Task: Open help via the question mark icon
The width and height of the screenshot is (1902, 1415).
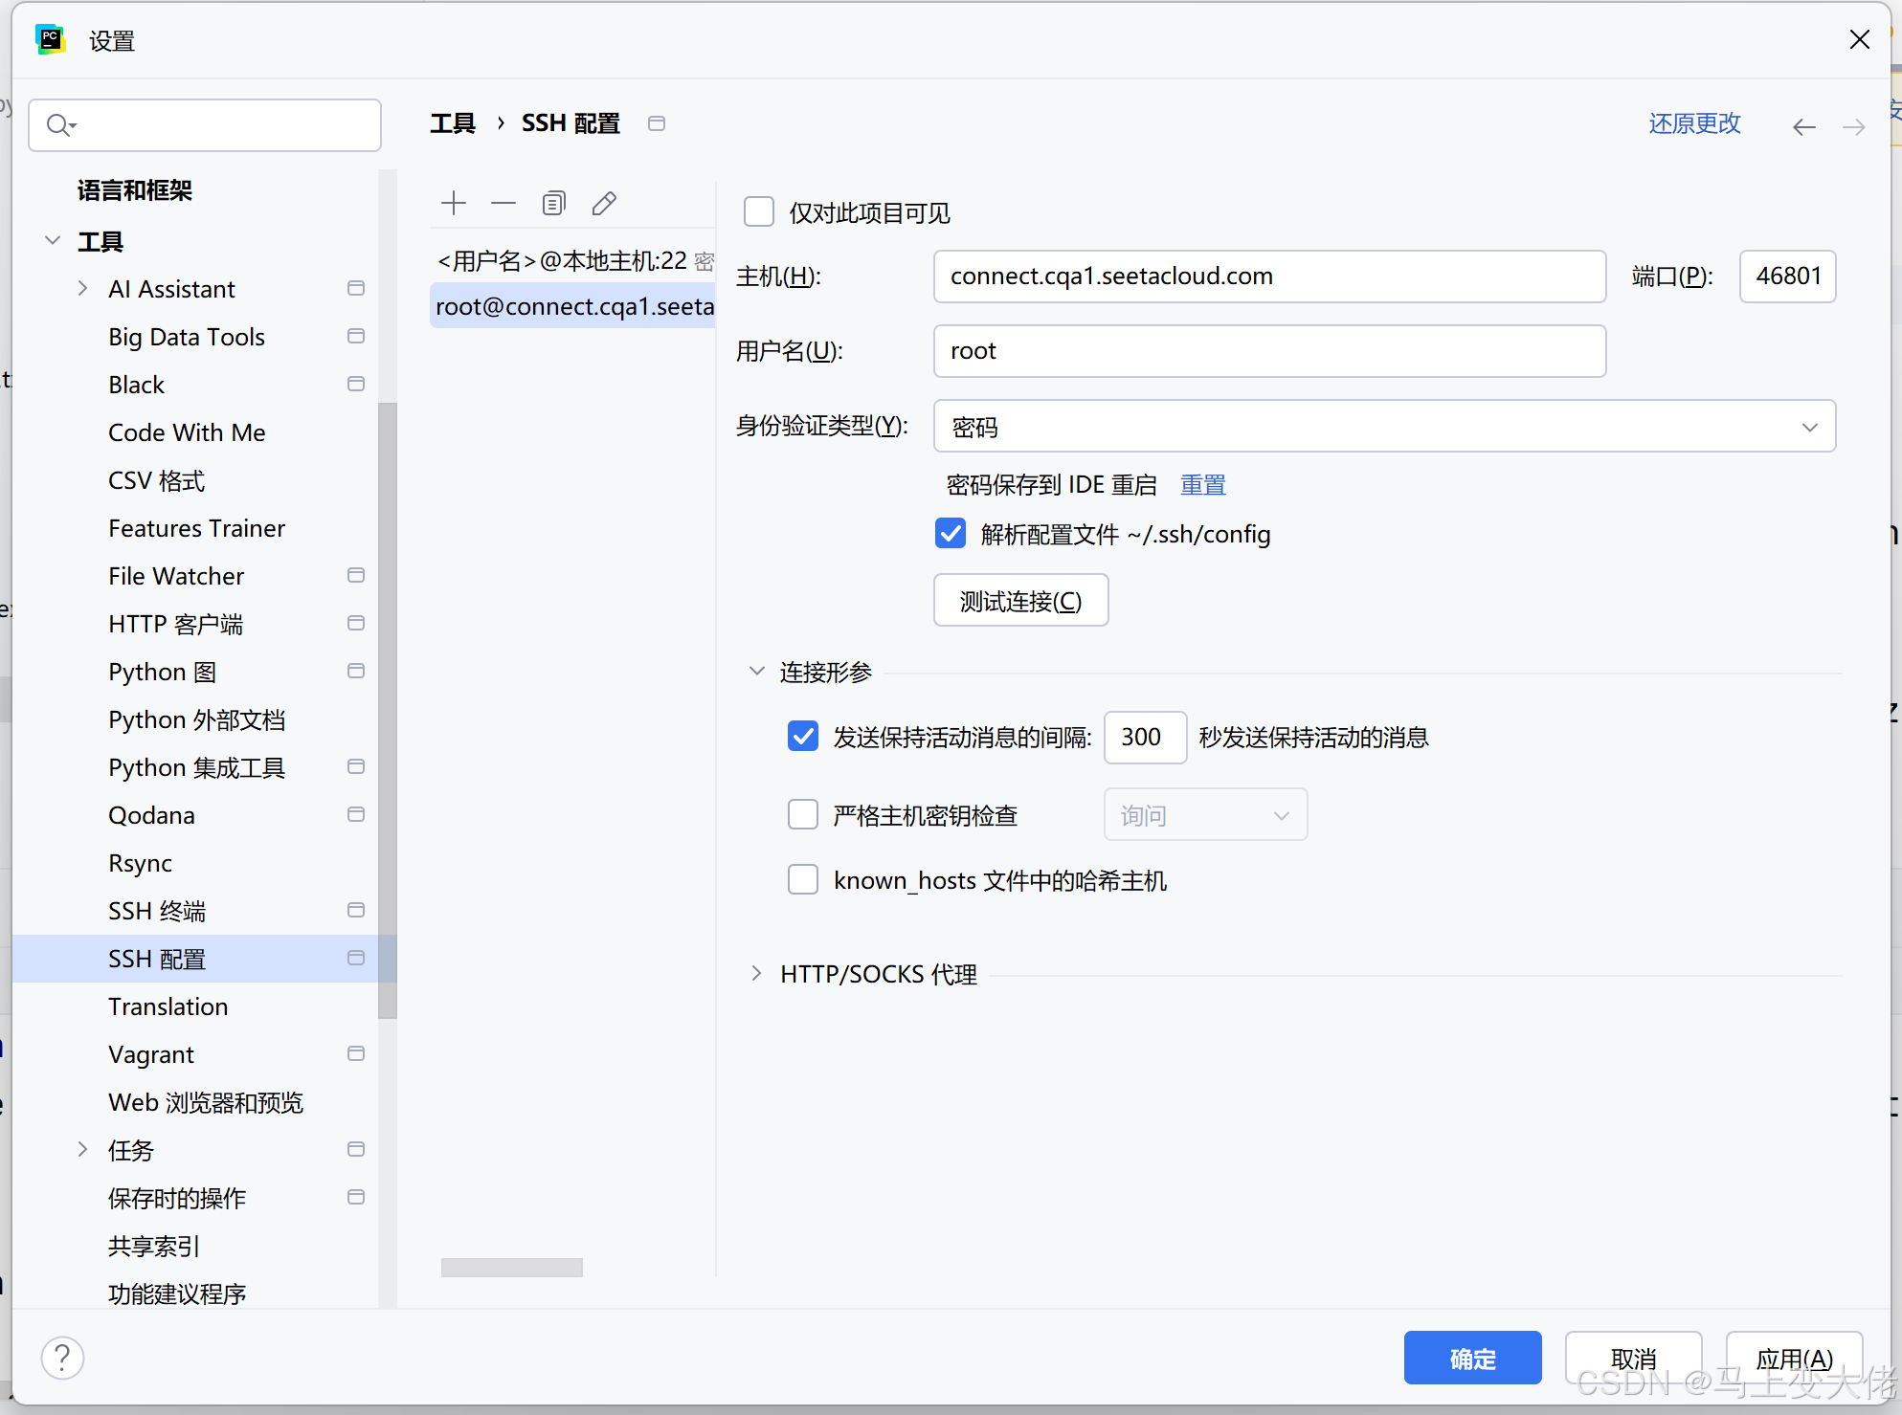Action: click(x=62, y=1357)
